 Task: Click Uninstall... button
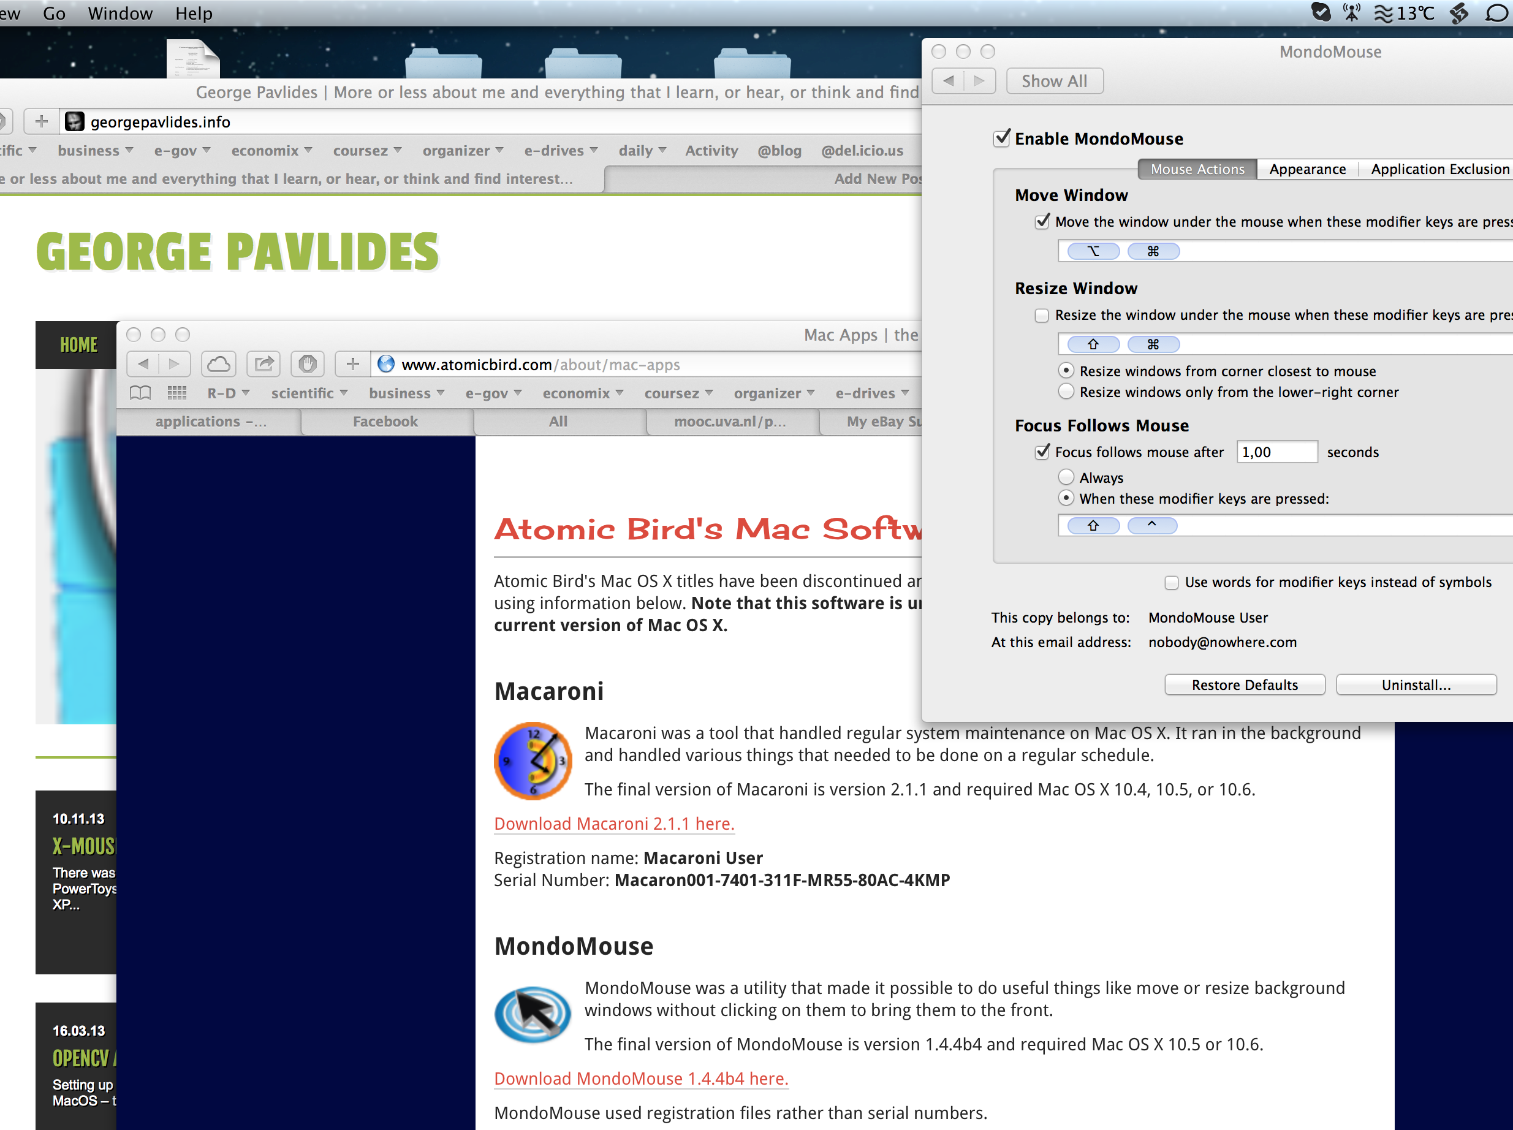click(1416, 684)
